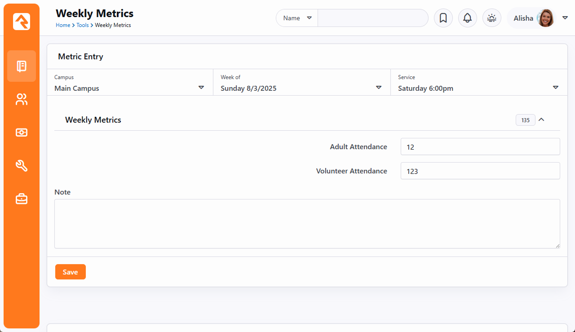
Task: Open the Finance money sidebar icon
Action: pyautogui.click(x=22, y=133)
